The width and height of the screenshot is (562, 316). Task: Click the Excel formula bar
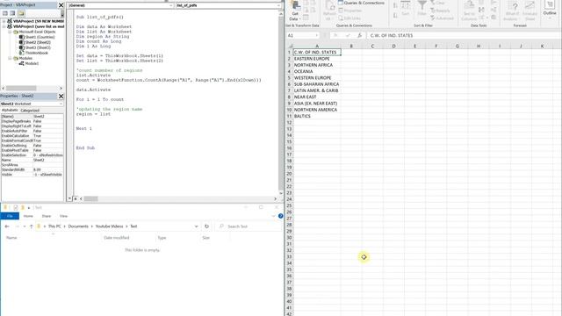tap(464, 35)
